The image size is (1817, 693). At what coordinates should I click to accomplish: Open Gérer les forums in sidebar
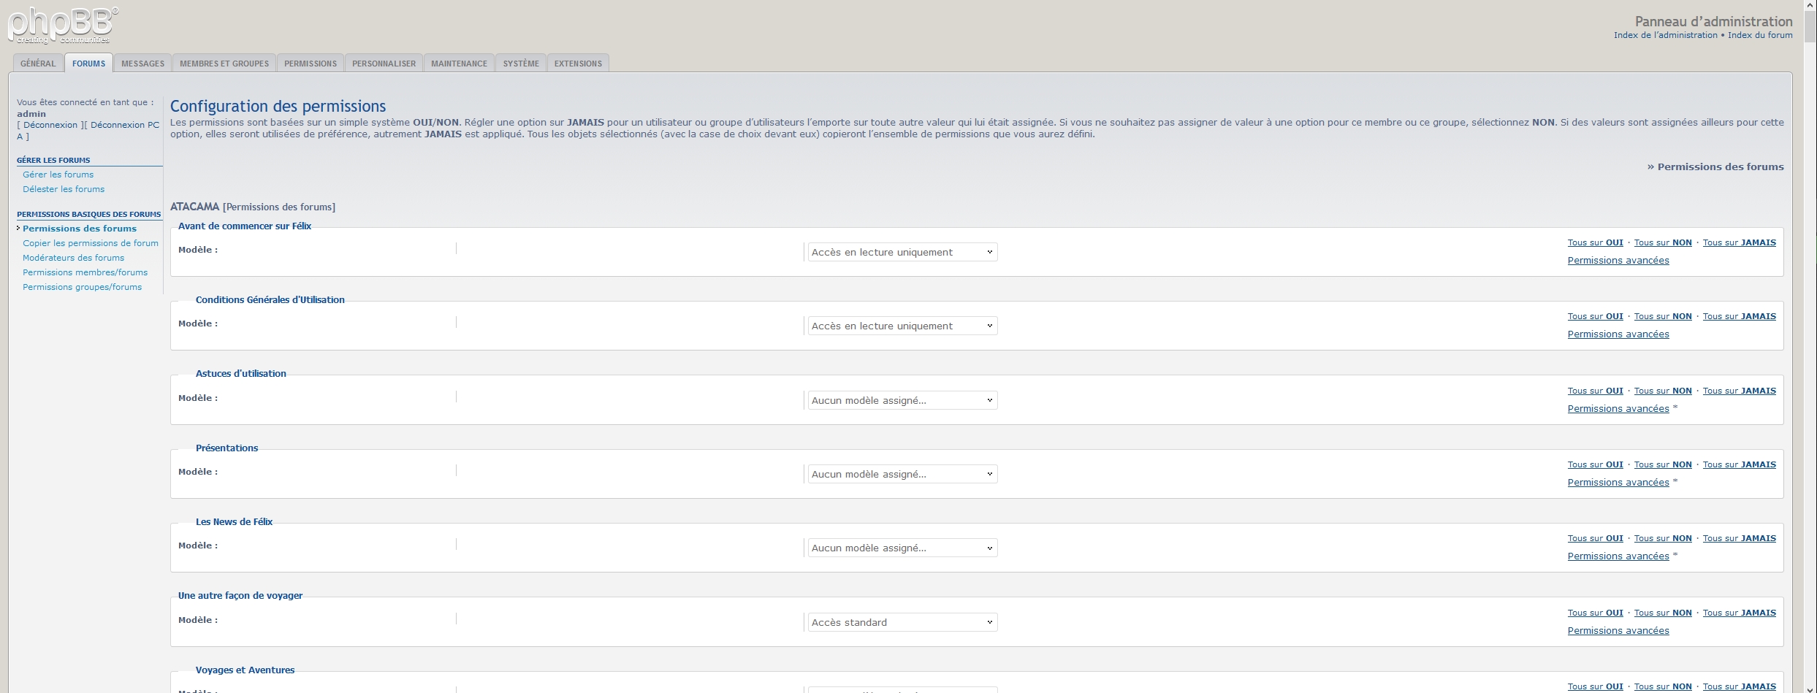click(x=58, y=175)
